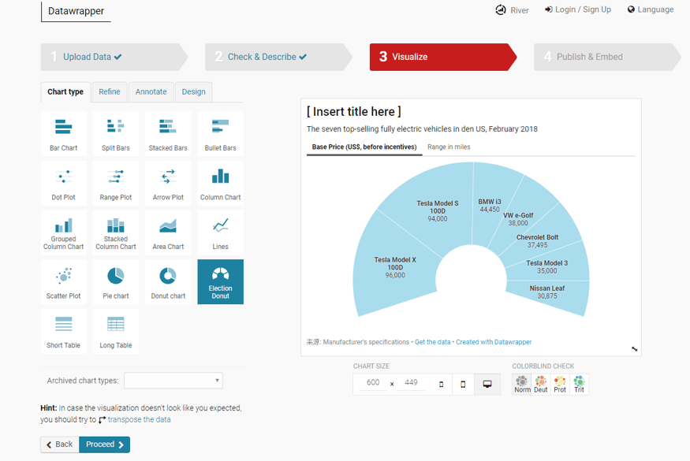This screenshot has height=461, width=690.
Task: Show Range in miles chart tab
Action: click(449, 147)
